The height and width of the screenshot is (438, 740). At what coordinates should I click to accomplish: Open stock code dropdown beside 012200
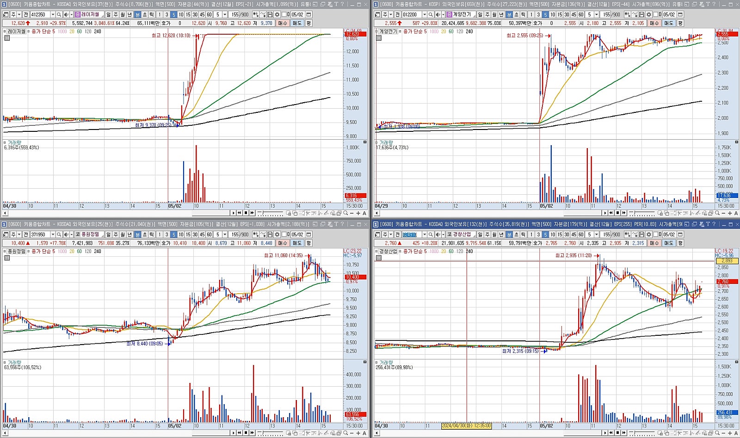pos(424,14)
